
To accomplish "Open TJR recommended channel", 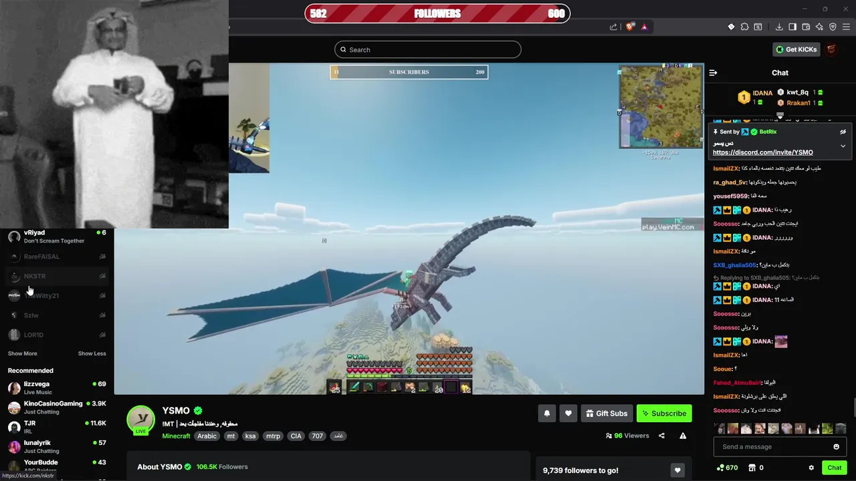I will tap(57, 427).
